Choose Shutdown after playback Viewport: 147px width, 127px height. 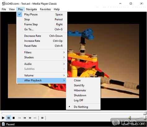point(83,95)
